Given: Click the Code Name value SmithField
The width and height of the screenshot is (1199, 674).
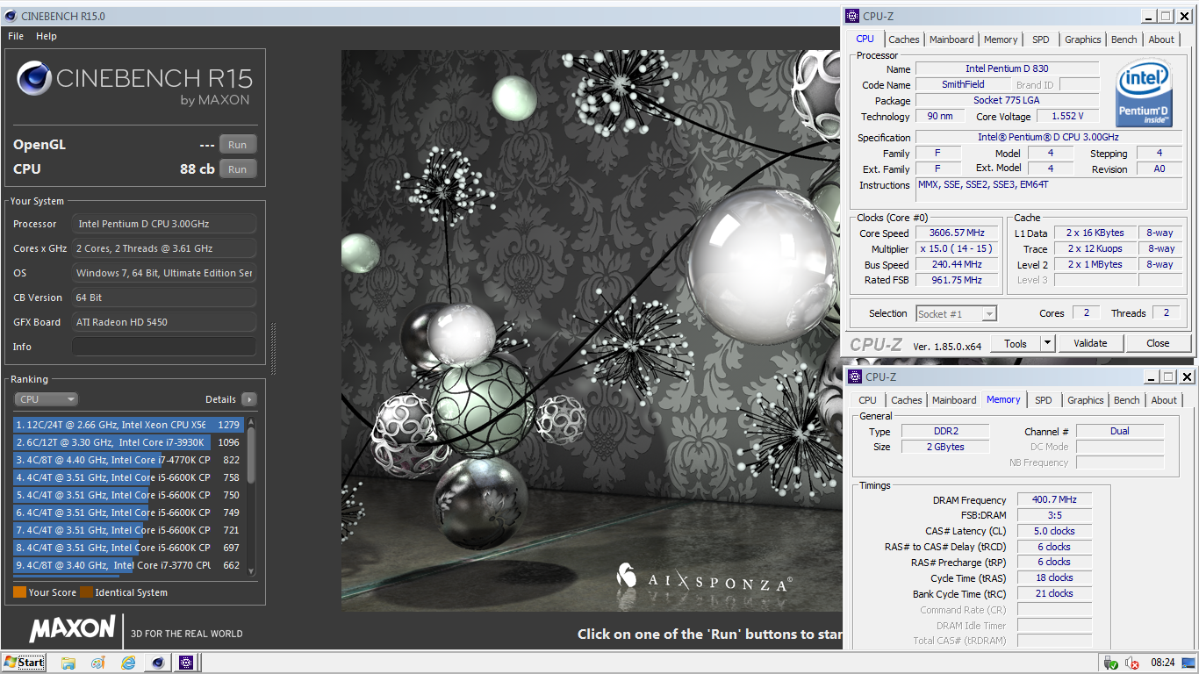Looking at the screenshot, I should (x=963, y=85).
